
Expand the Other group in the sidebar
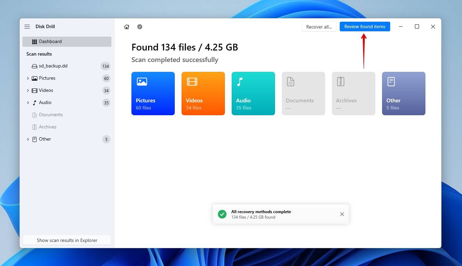coord(28,139)
